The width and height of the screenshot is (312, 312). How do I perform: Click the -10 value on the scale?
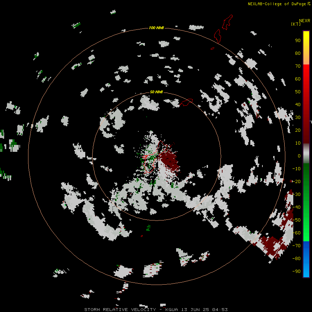point(296,169)
